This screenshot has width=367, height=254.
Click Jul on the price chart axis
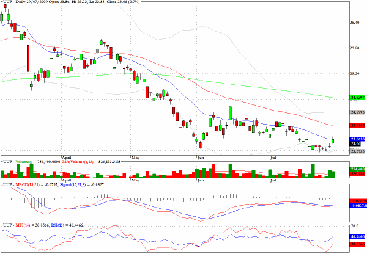273,158
